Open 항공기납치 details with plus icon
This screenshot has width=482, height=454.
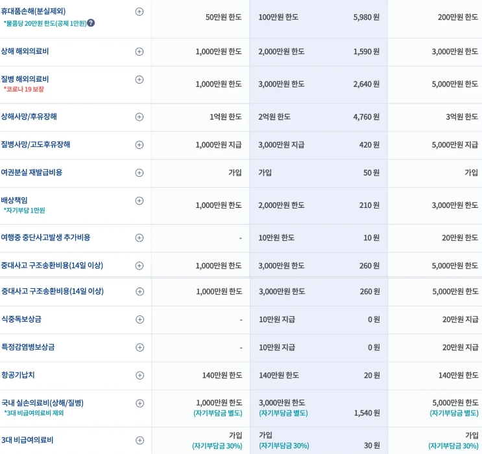[x=139, y=375]
